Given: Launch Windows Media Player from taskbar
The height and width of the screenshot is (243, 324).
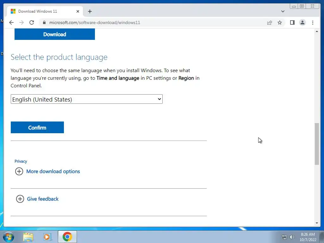Looking at the screenshot, I should 47,237.
